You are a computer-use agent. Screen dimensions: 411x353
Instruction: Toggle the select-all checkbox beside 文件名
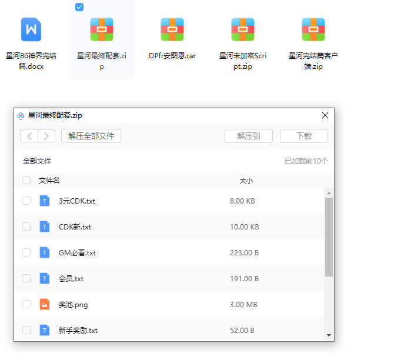pos(26,180)
